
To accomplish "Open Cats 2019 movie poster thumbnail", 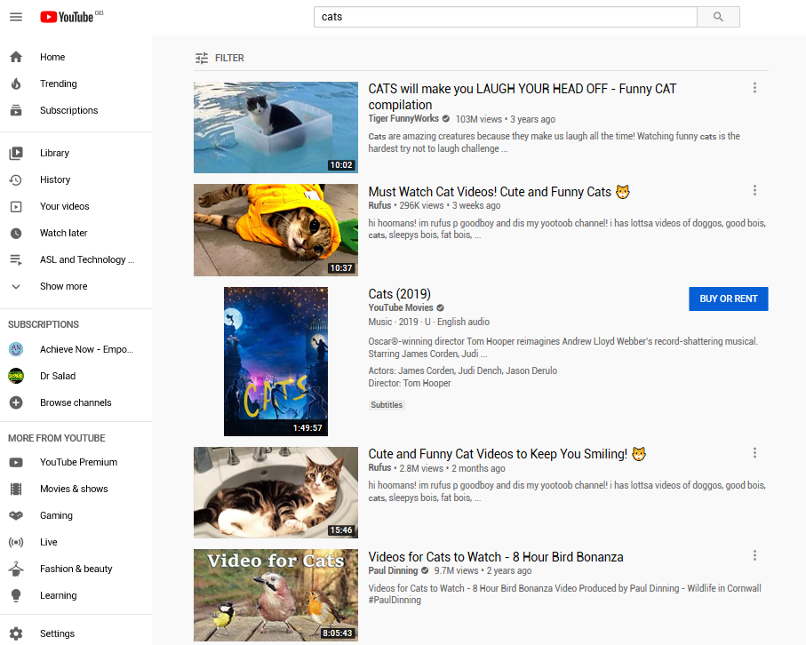I will tap(275, 362).
